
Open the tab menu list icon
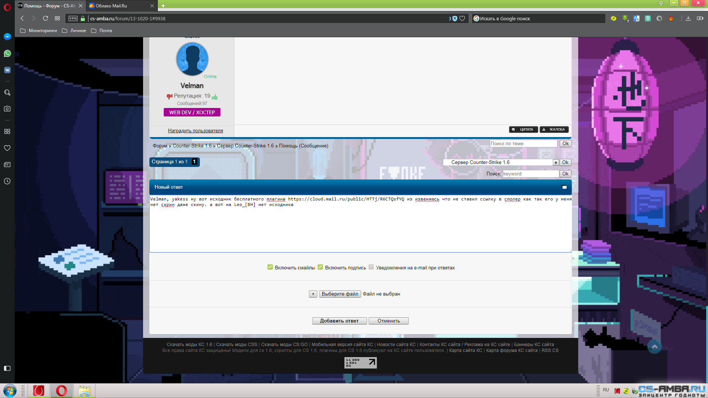(x=661, y=4)
